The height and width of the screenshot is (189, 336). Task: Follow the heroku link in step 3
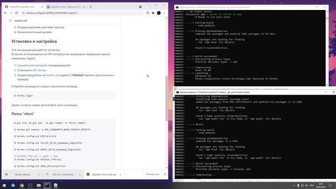[x=50, y=75]
